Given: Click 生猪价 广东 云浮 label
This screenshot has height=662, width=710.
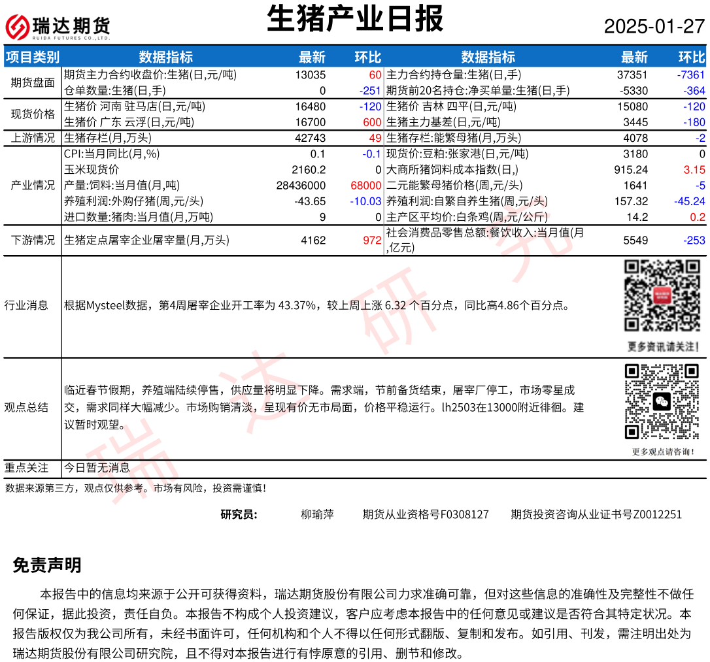Looking at the screenshot, I should 129,122.
